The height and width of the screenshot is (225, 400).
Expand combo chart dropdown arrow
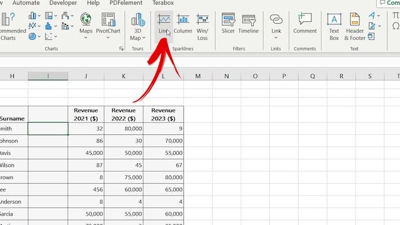click(x=72, y=26)
